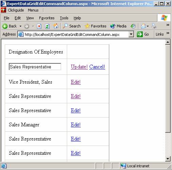Open the View menu
Image resolution: width=172 pixels, height=170 pixels.
(30, 18)
